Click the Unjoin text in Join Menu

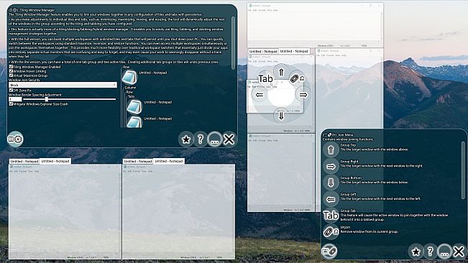click(345, 227)
